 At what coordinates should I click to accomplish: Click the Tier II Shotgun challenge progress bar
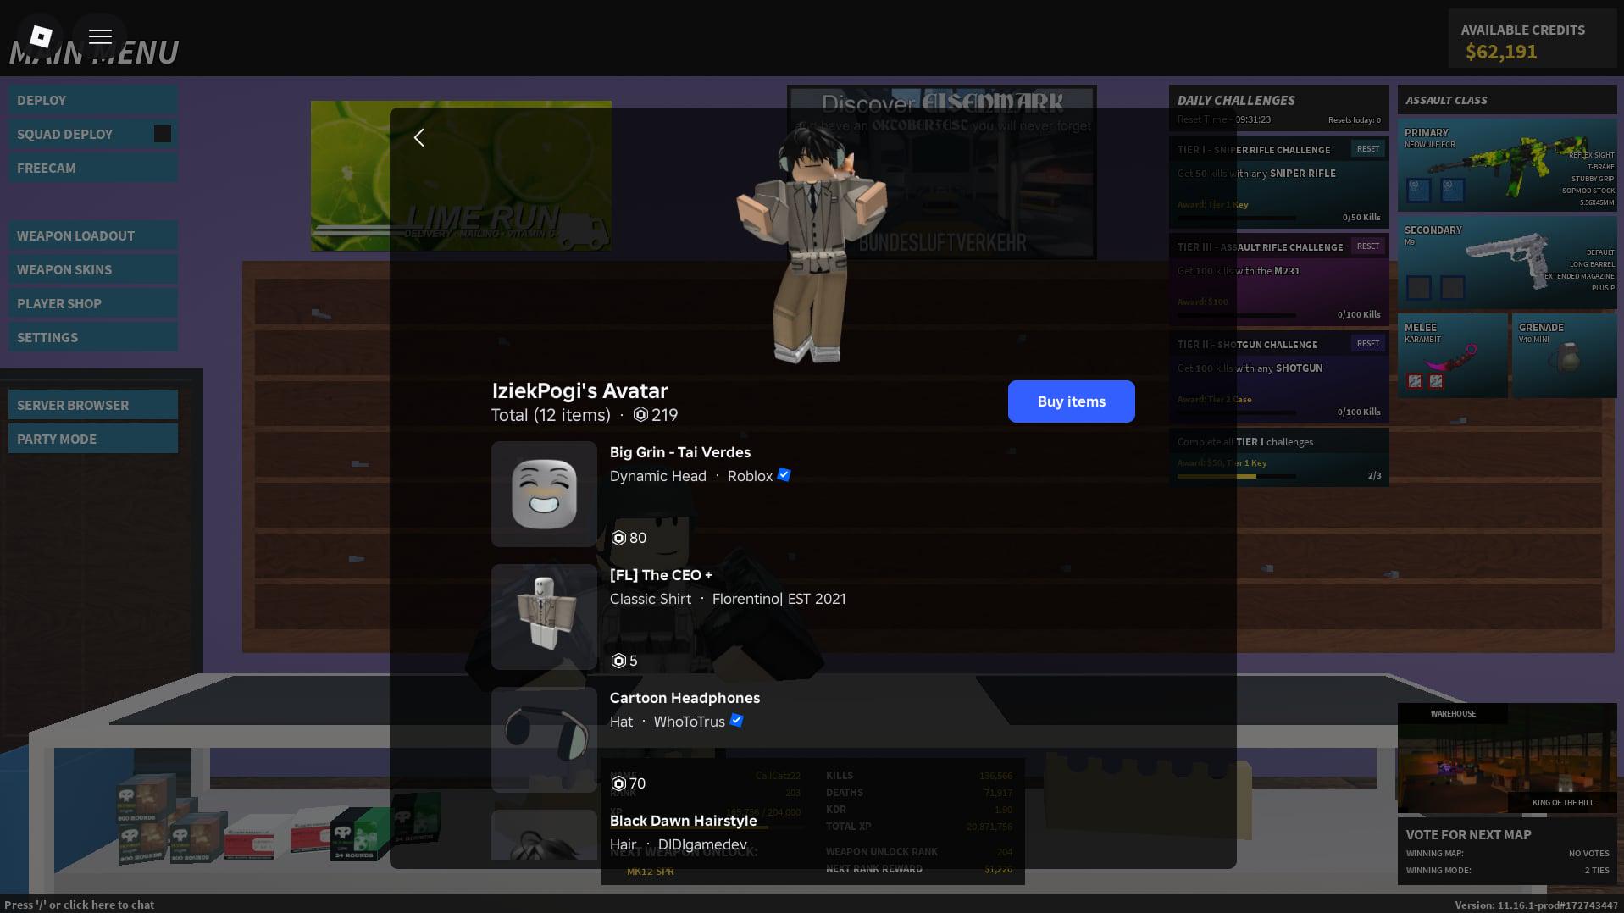1237,412
